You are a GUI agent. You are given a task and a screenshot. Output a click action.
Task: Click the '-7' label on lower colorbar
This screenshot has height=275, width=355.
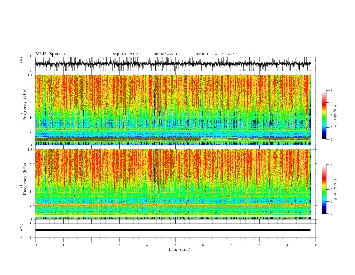point(330,213)
